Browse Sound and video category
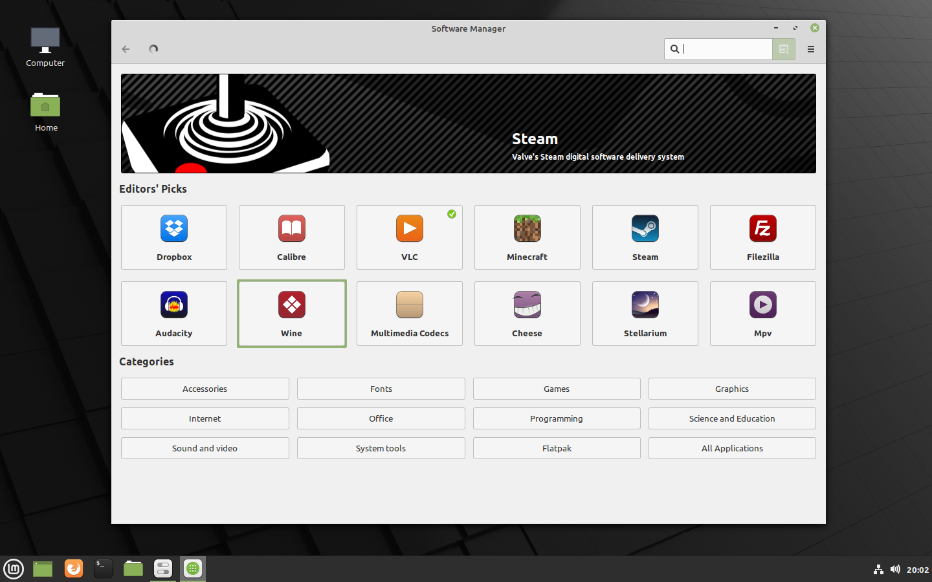This screenshot has width=932, height=582. click(x=205, y=448)
